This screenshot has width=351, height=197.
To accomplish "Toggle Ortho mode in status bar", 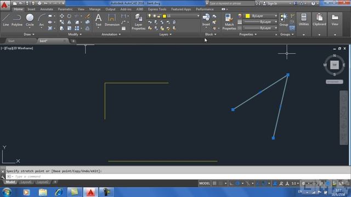I will [x=231, y=183].
